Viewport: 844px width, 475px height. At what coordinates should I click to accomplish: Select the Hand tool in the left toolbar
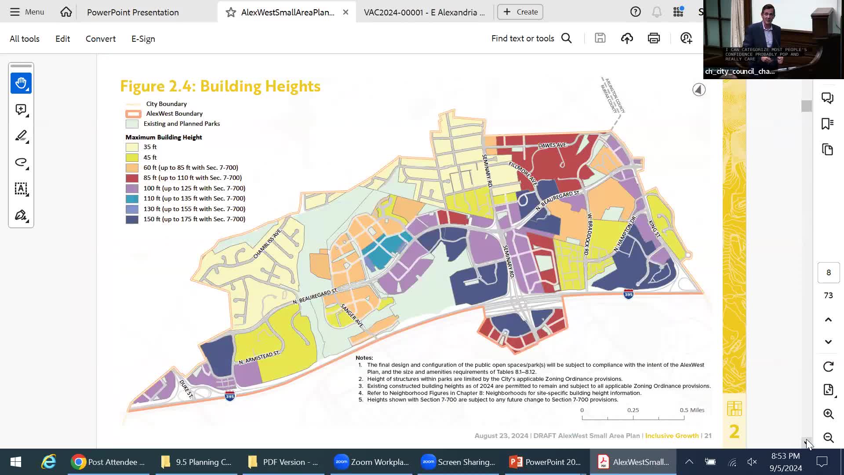[21, 83]
